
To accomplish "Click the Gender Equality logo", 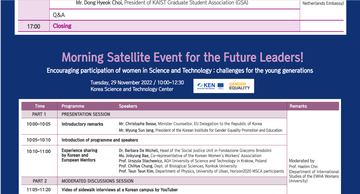I will [239, 86].
